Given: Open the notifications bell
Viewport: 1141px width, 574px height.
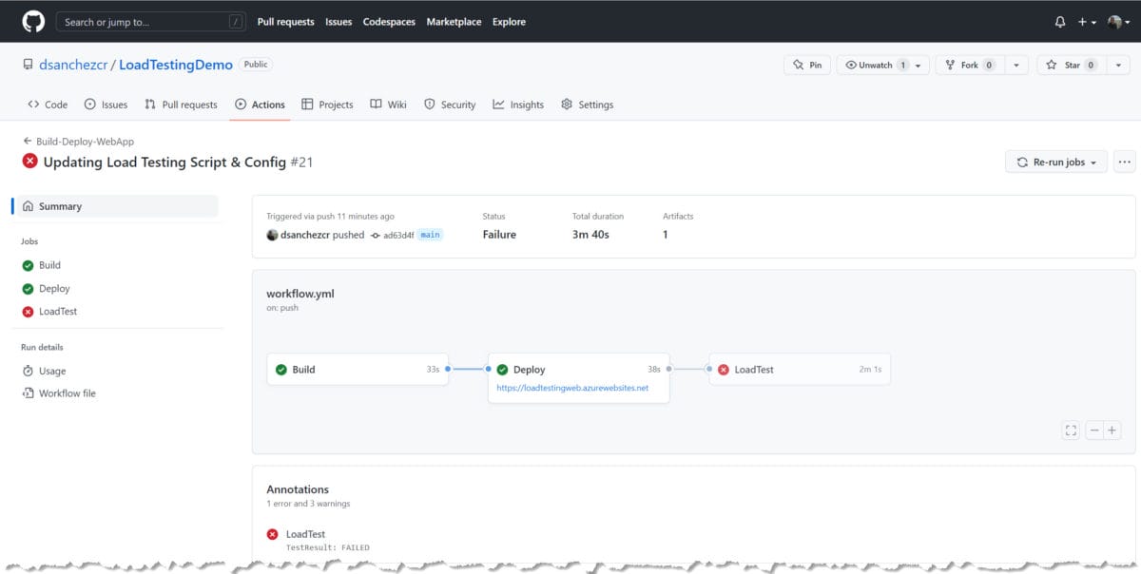Looking at the screenshot, I should [x=1060, y=21].
